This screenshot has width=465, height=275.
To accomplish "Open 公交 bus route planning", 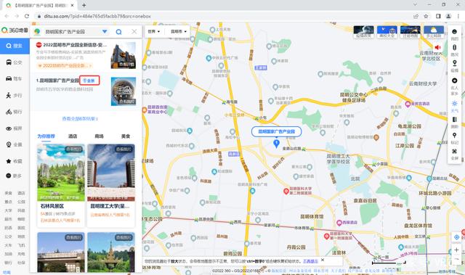I will point(15,62).
